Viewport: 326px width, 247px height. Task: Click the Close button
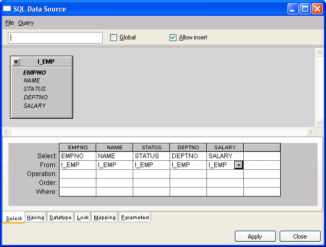[x=300, y=236]
